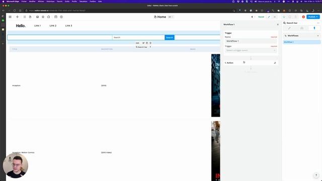Viewport: 322px width, 181px height.
Task: Click the '(2010)' description cell
Action: (104, 85)
